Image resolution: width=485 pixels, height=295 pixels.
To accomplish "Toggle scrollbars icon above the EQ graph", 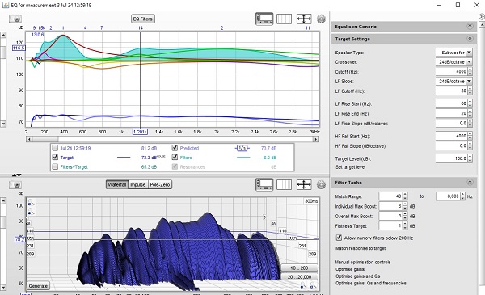I will (x=264, y=19).
